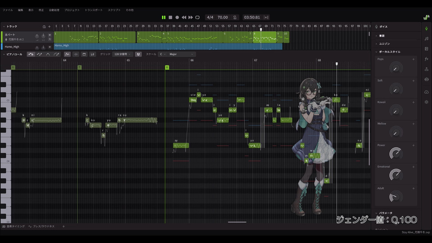Mute the 主パート track with M
The image size is (432, 243).
pyautogui.click(x=49, y=35)
